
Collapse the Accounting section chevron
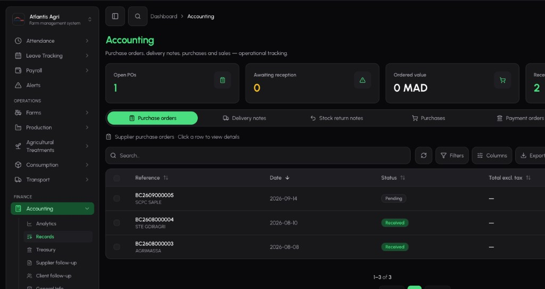click(87, 209)
